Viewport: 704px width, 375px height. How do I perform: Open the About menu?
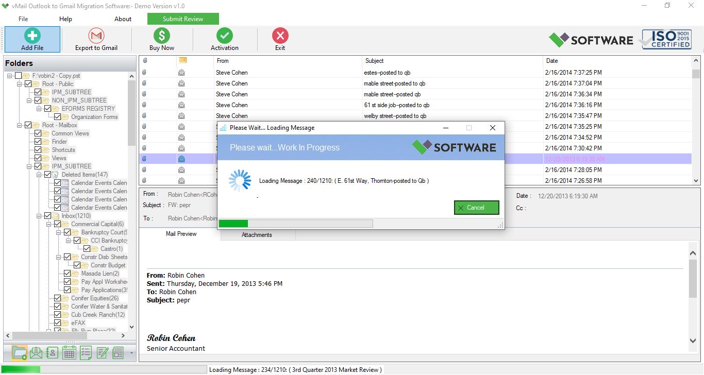123,19
